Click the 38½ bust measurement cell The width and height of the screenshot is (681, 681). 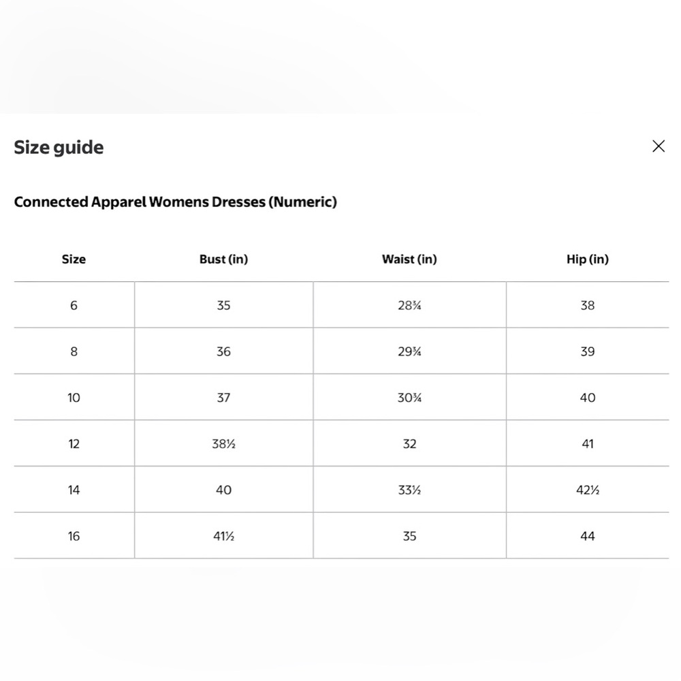(223, 443)
